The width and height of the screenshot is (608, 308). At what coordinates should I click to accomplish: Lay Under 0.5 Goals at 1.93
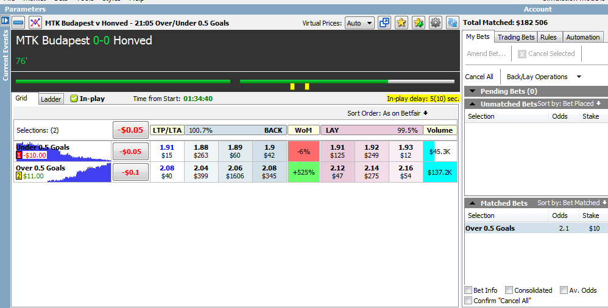coord(406,151)
